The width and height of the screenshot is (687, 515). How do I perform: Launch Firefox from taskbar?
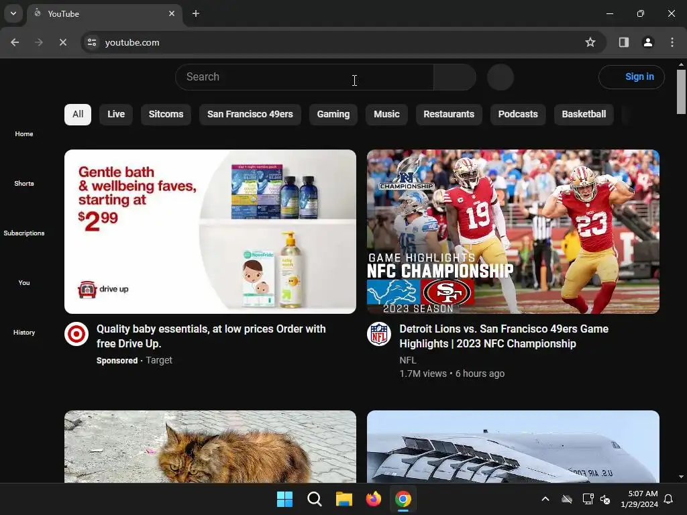coord(373,499)
